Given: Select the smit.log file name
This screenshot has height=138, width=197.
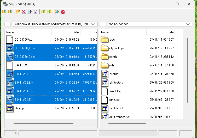Looking at the screenshot, I should 114,100.
